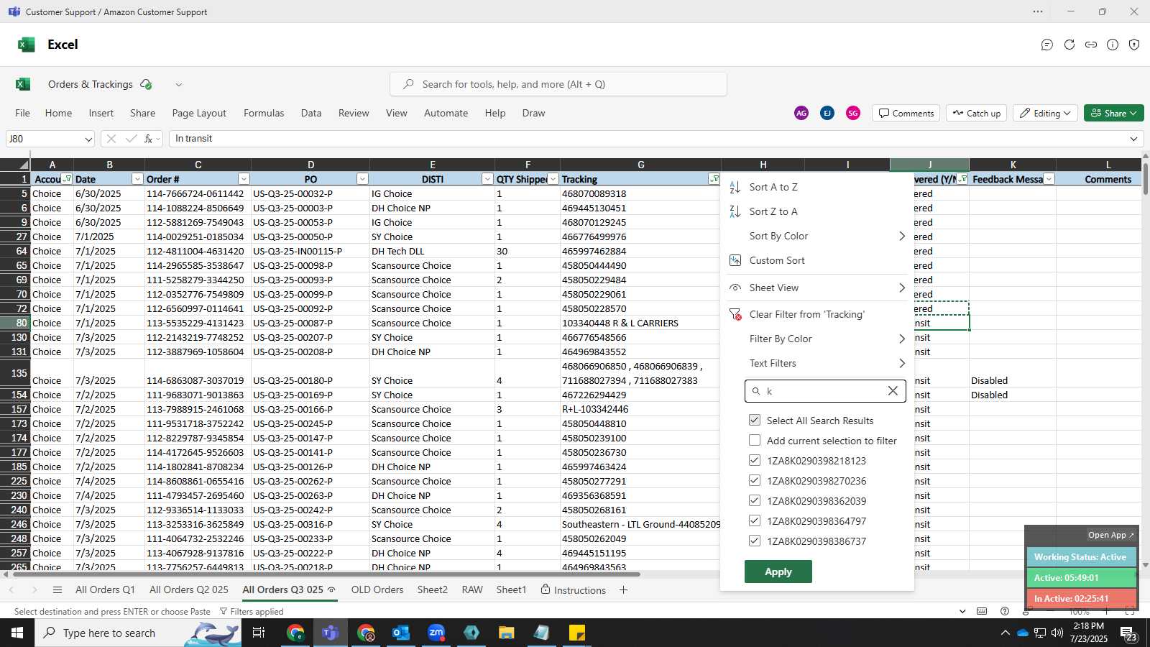Expand the formula bar chevron
Image resolution: width=1150 pixels, height=647 pixels.
click(x=1134, y=139)
